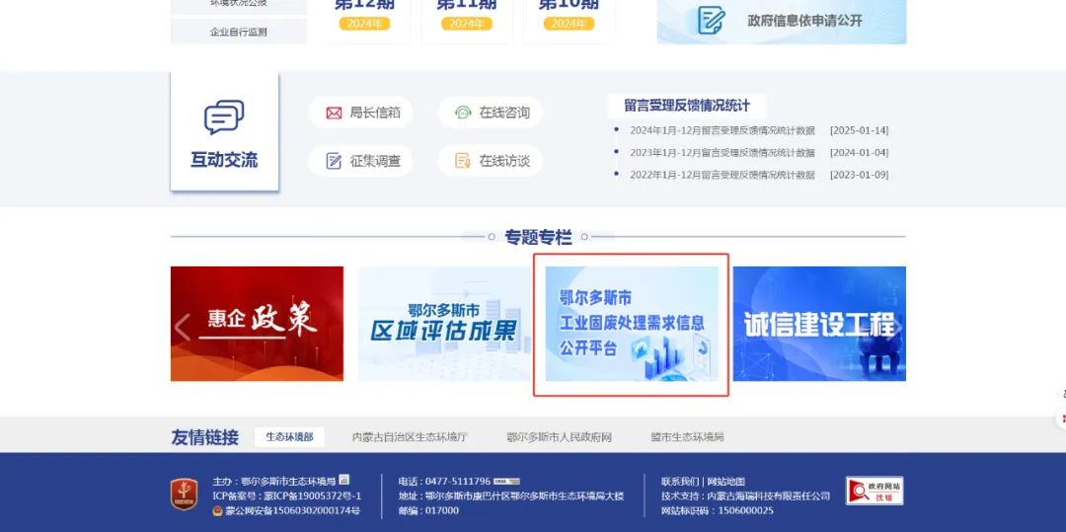Select the 企业自行监测 sidebar item
The image size is (1066, 532).
(x=239, y=32)
